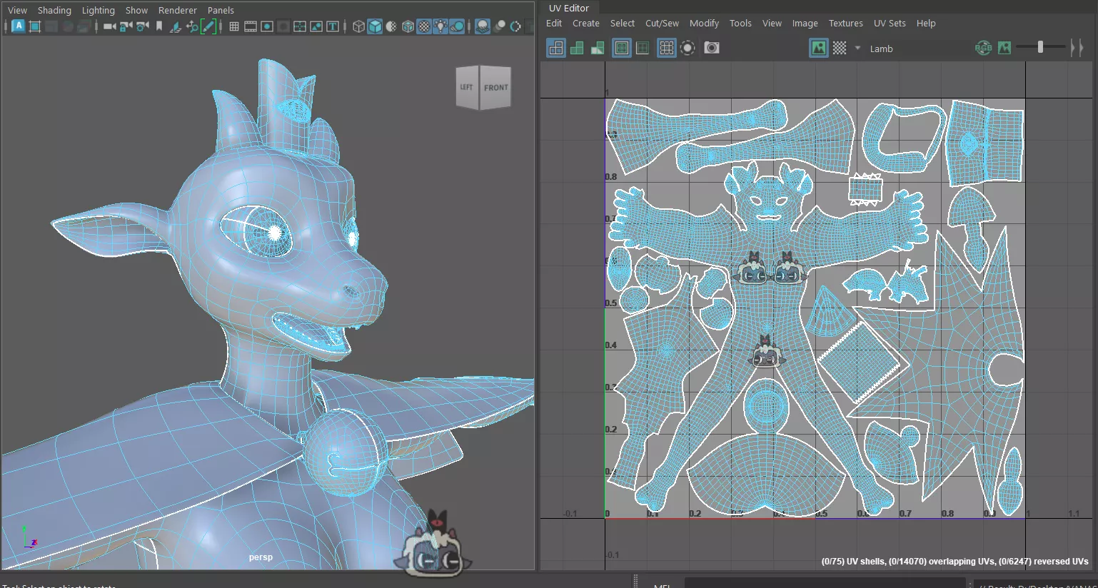Open the texture dropdown next to checker icon
This screenshot has width=1098, height=588.
click(x=857, y=48)
